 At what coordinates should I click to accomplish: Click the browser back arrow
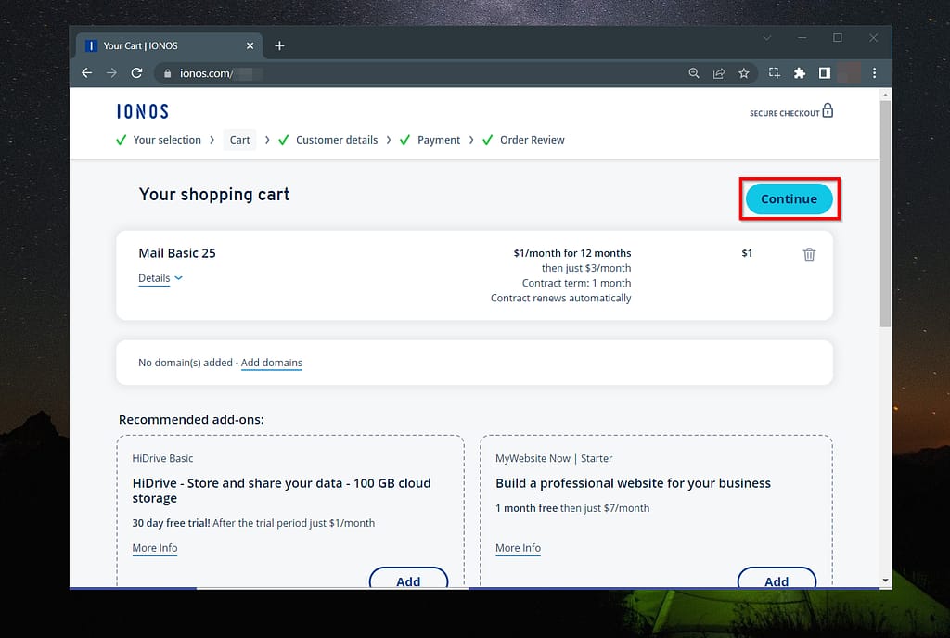[86, 73]
